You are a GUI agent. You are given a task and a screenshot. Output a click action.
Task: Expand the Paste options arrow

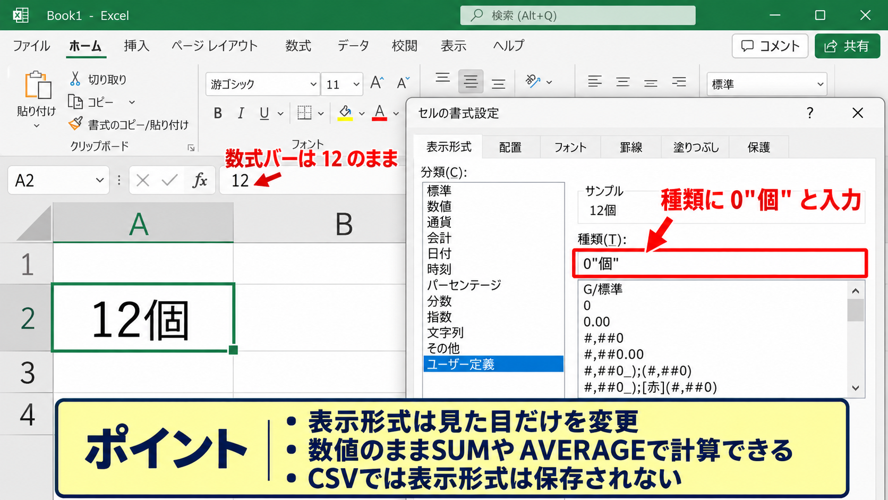[x=37, y=126]
